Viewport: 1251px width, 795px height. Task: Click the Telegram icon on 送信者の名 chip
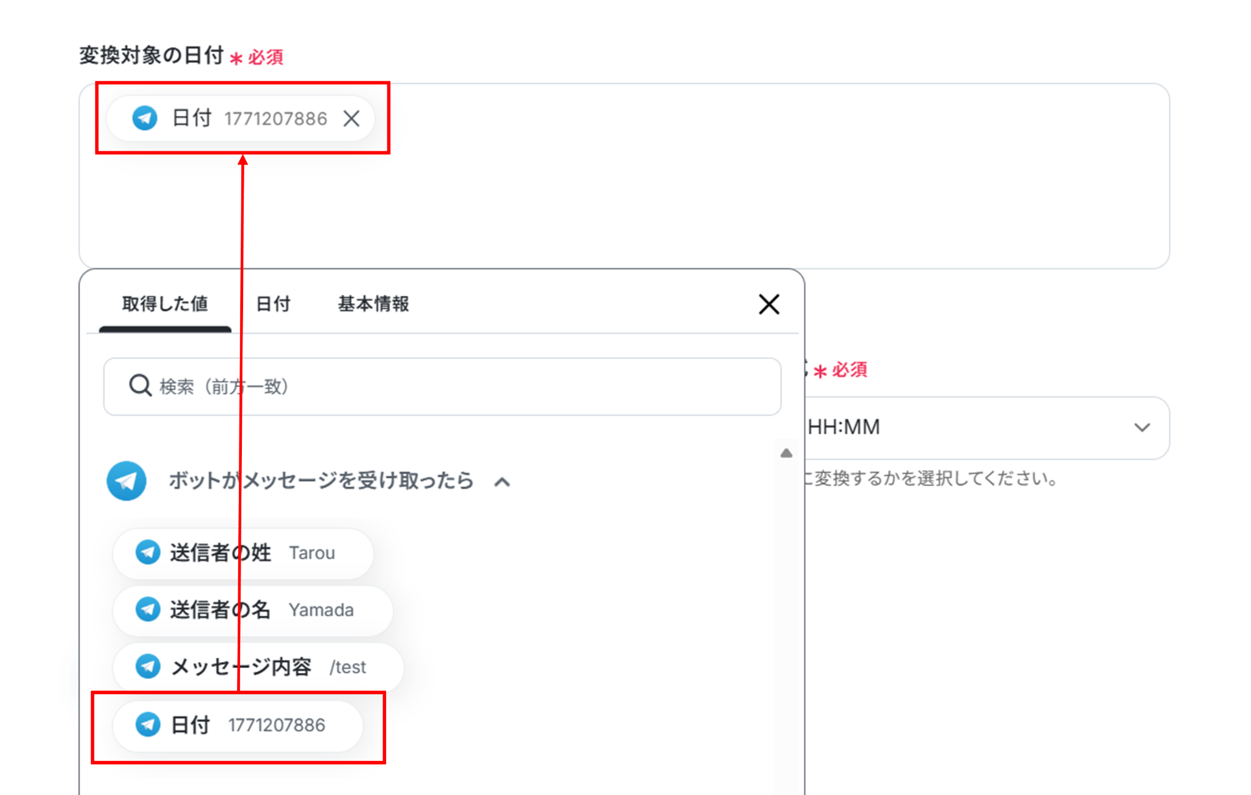tap(148, 609)
